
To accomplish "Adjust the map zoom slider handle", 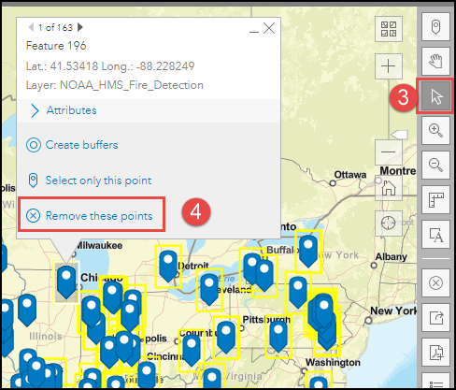I will (399, 135).
